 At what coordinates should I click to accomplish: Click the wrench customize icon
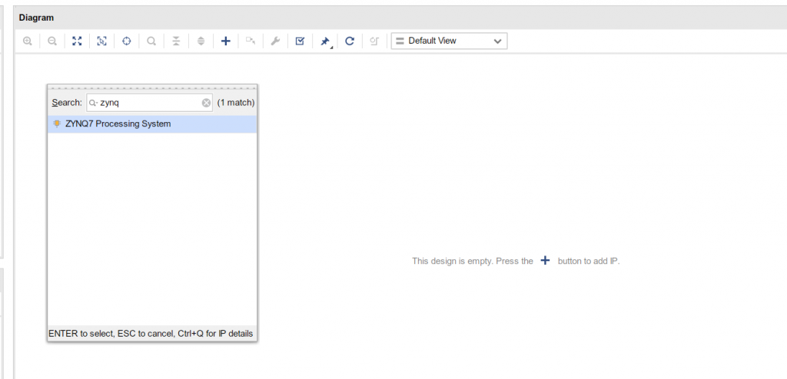pyautogui.click(x=275, y=41)
